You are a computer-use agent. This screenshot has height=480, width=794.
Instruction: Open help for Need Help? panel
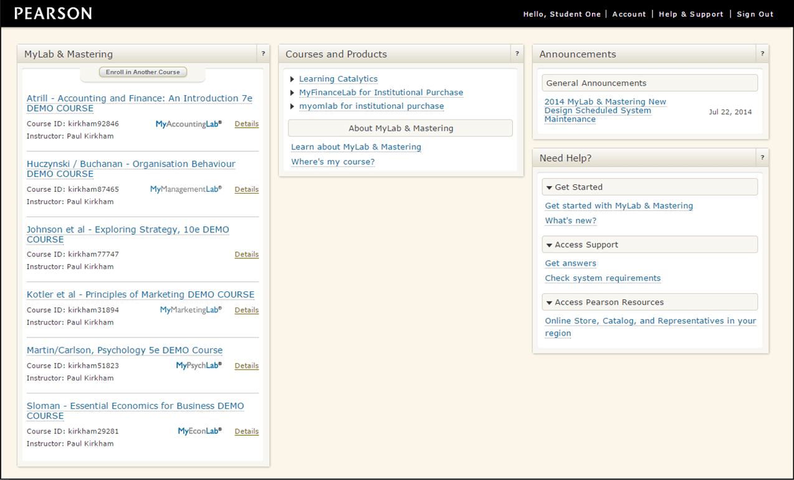tap(762, 158)
